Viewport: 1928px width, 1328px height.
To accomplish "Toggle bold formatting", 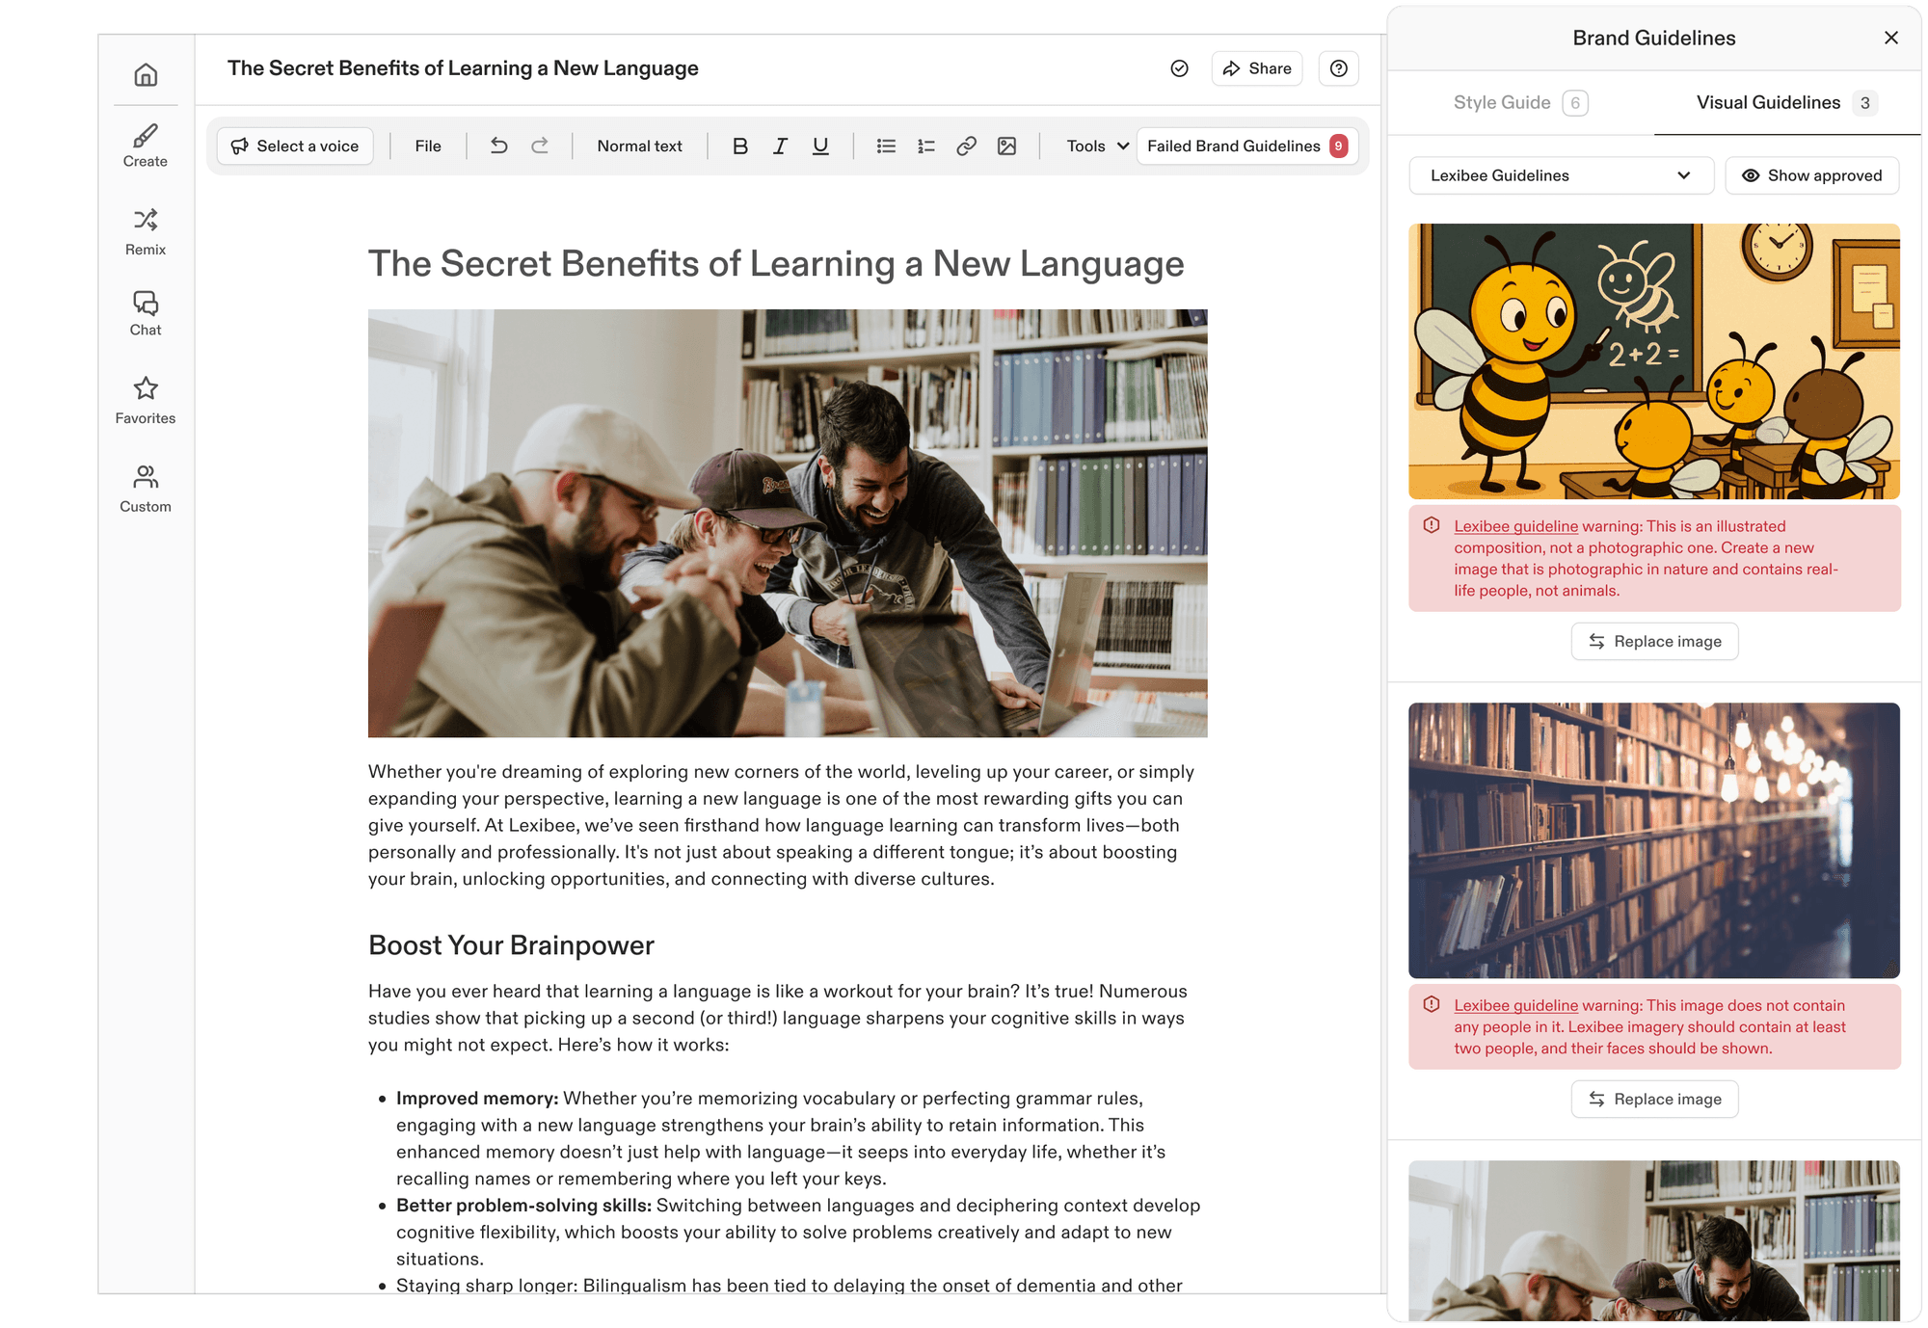I will [x=739, y=146].
